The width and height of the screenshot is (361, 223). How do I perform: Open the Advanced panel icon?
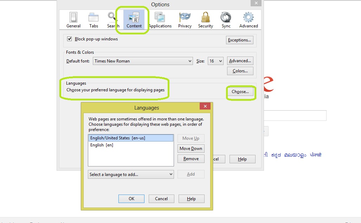(248, 19)
